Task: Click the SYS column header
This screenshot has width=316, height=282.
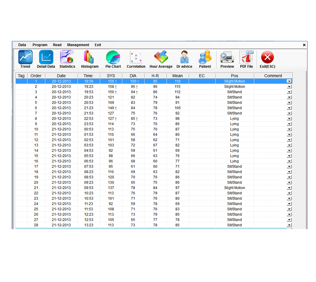Action: [111, 76]
